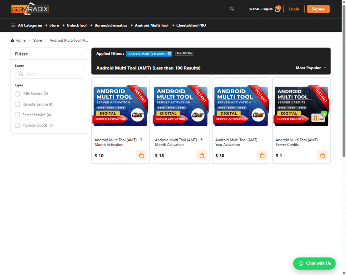Add 1 Year Activation to cart
The height and width of the screenshot is (275, 346).
click(262, 155)
